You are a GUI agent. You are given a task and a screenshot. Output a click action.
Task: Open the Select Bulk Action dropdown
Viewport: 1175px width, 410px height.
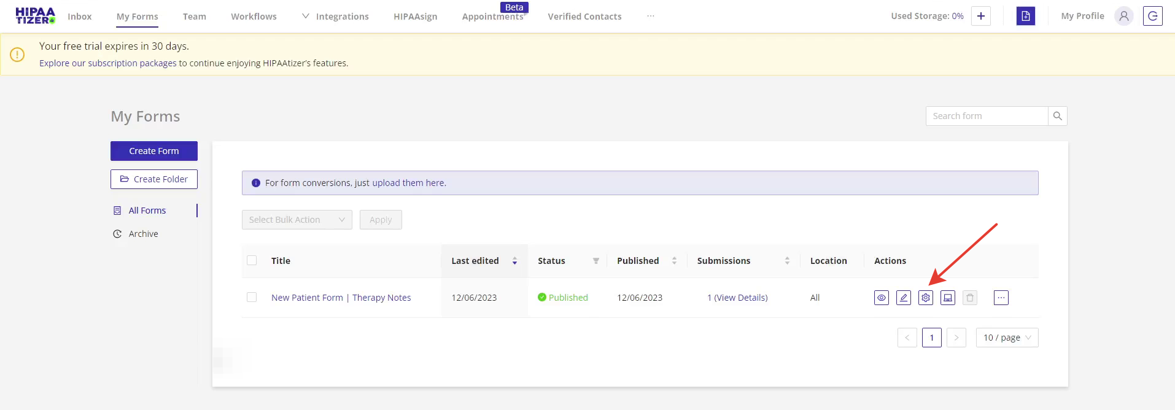pyautogui.click(x=297, y=220)
